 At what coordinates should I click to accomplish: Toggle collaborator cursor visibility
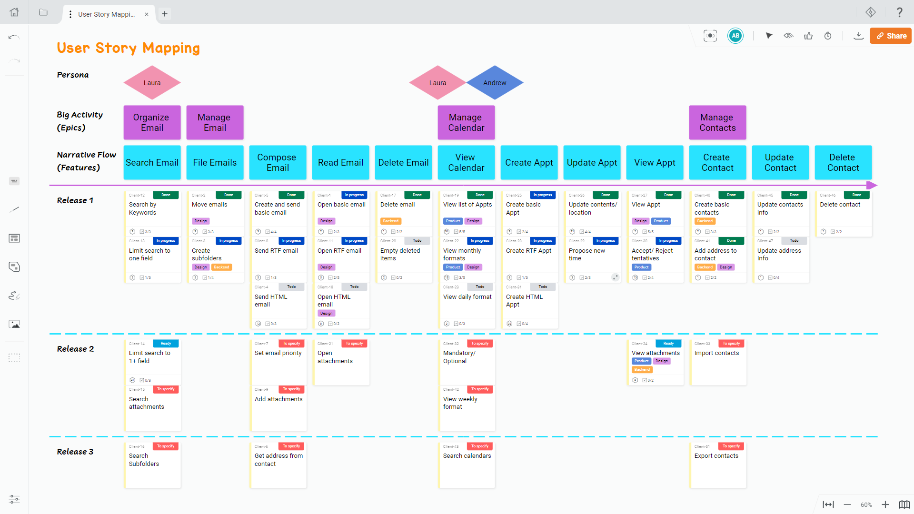click(x=788, y=36)
